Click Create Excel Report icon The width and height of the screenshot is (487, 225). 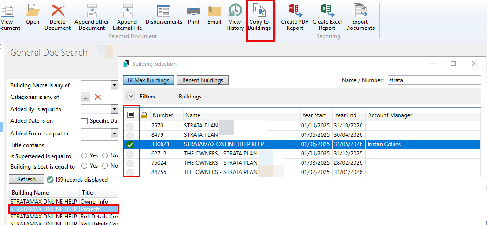pos(327,11)
